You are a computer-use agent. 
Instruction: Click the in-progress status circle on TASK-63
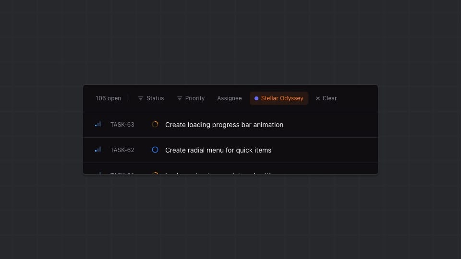coord(155,124)
